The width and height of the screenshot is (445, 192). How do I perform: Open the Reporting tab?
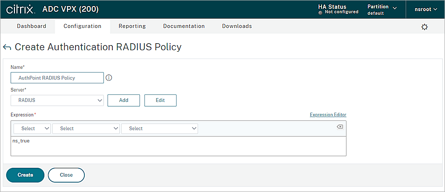pos(132,26)
